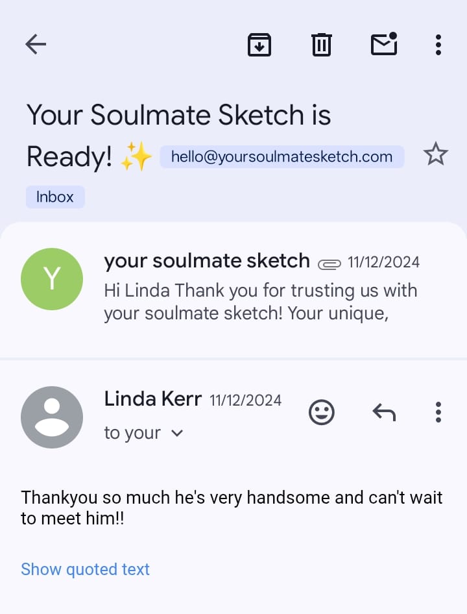
Task: Reply to Linda Kerr's message
Action: (384, 412)
